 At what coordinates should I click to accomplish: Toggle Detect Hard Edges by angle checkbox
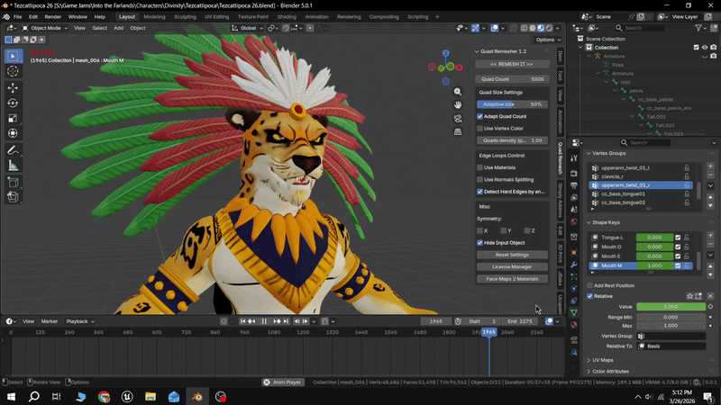pyautogui.click(x=480, y=192)
